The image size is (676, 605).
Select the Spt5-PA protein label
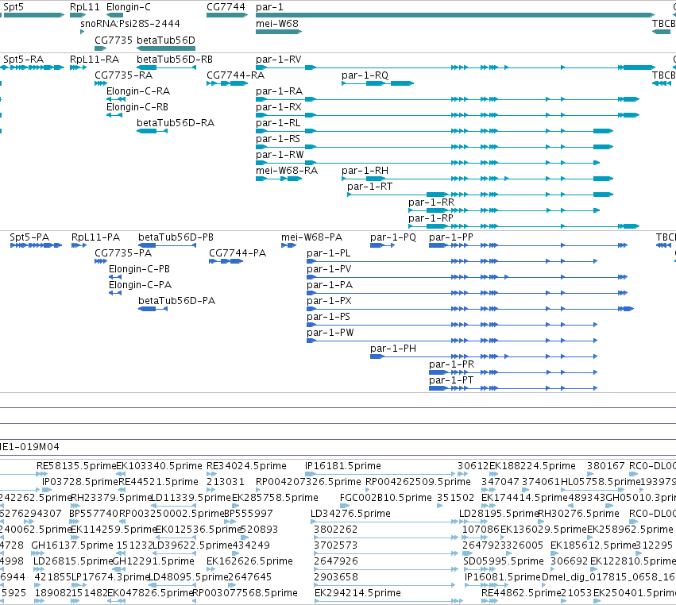[29, 237]
